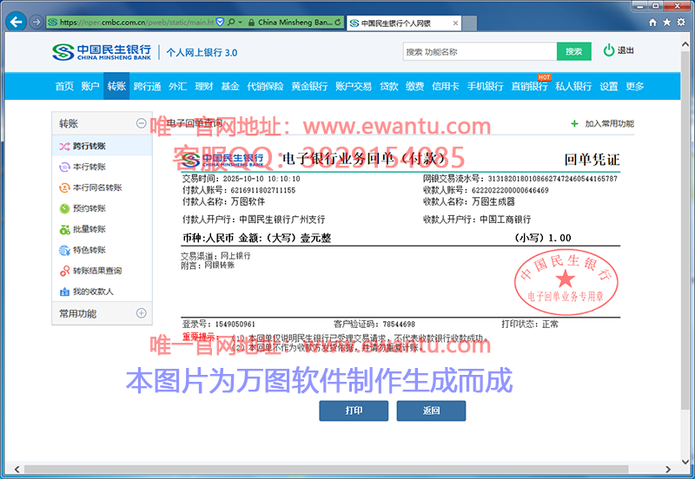Open the 理财 navigation item
This screenshot has width=695, height=479.
coord(204,86)
